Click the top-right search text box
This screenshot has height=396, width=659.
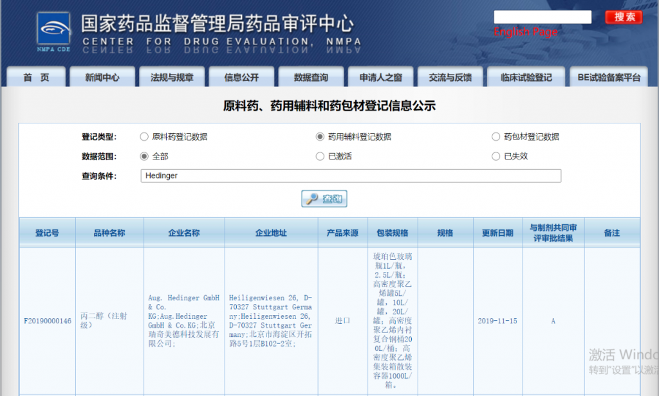(543, 17)
